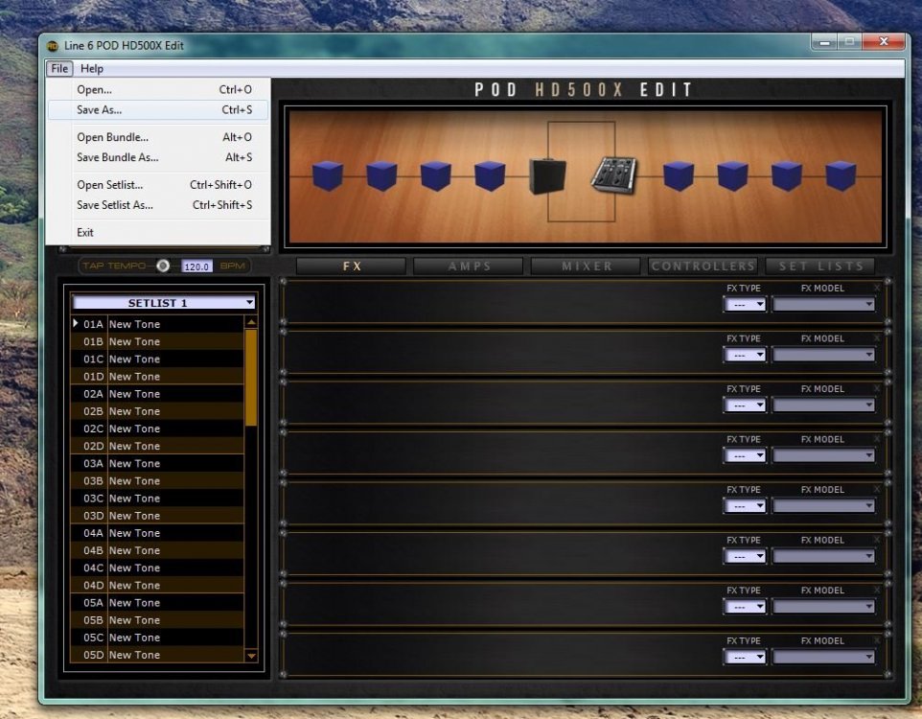The image size is (922, 719).
Task: Click the first FX block after the mixer
Action: tap(679, 175)
